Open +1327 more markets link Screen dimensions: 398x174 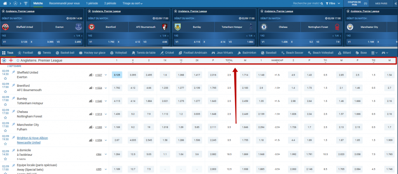(x=98, y=75)
